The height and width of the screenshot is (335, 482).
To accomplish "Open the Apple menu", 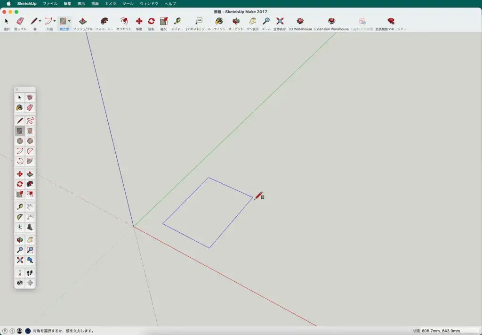I will coord(8,4).
